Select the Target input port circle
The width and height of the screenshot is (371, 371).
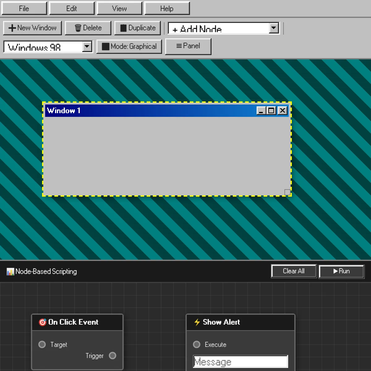[x=42, y=344]
